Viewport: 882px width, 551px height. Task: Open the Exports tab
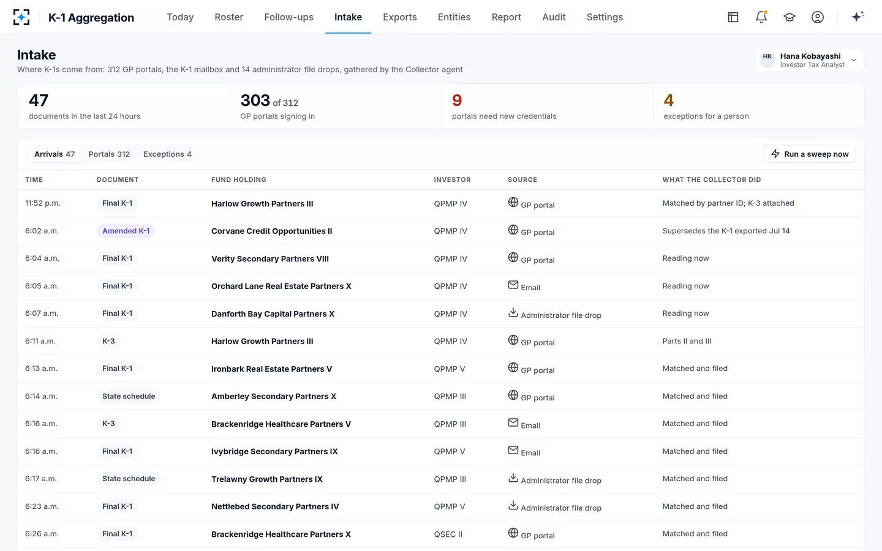(x=400, y=17)
